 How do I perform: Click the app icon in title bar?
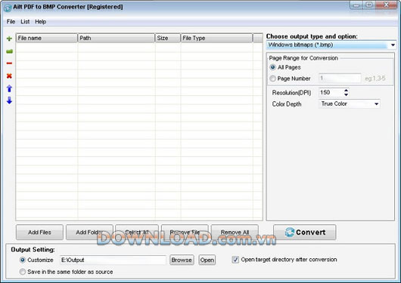tap(8, 8)
